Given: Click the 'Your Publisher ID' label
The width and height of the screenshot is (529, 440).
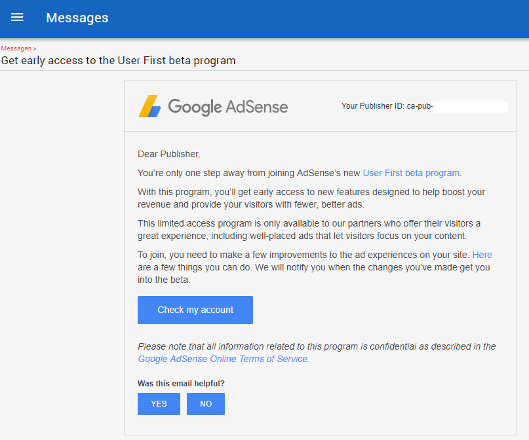Looking at the screenshot, I should click(372, 106).
